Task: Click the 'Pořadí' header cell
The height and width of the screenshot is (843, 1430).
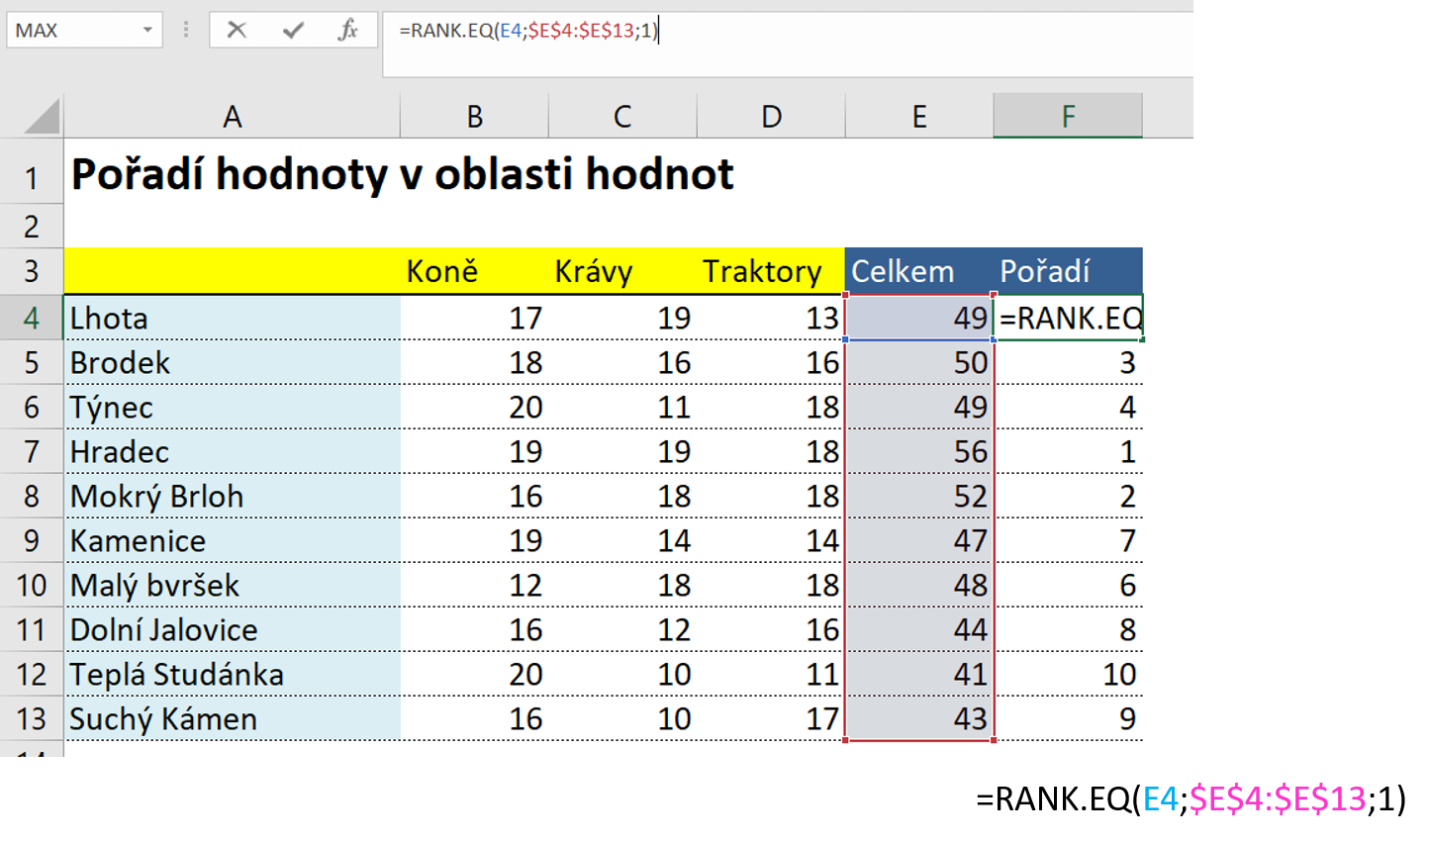Action: point(1068,271)
